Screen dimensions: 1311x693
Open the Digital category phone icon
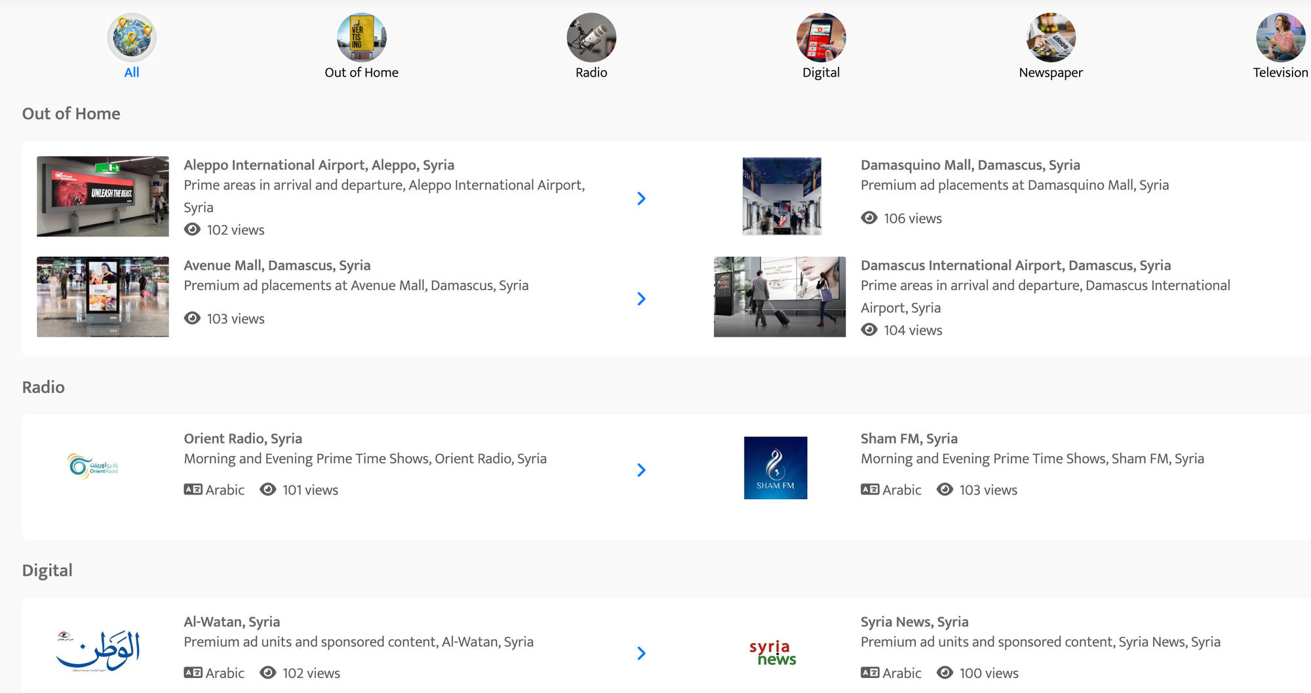pos(821,37)
